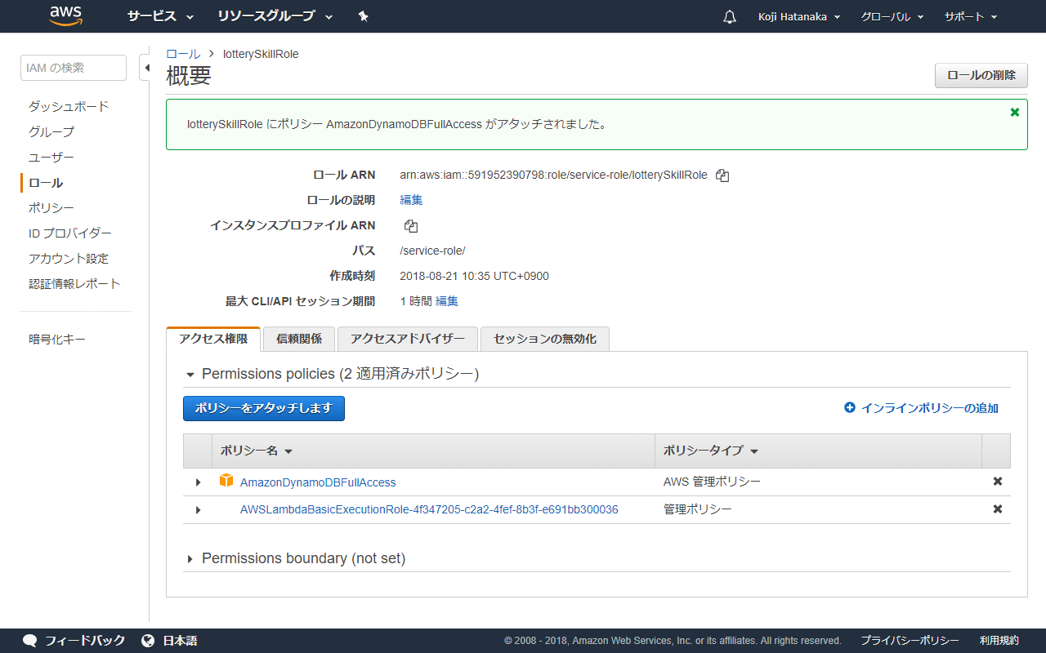
Task: Open the グローバル region menu
Action: point(892,16)
